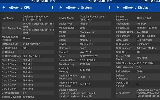Tap the qcom hardware value
Viewport: 160px width, 100px height.
click(x=83, y=48)
